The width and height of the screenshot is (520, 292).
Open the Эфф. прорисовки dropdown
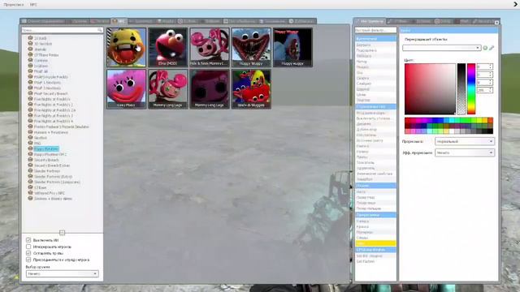(464, 152)
